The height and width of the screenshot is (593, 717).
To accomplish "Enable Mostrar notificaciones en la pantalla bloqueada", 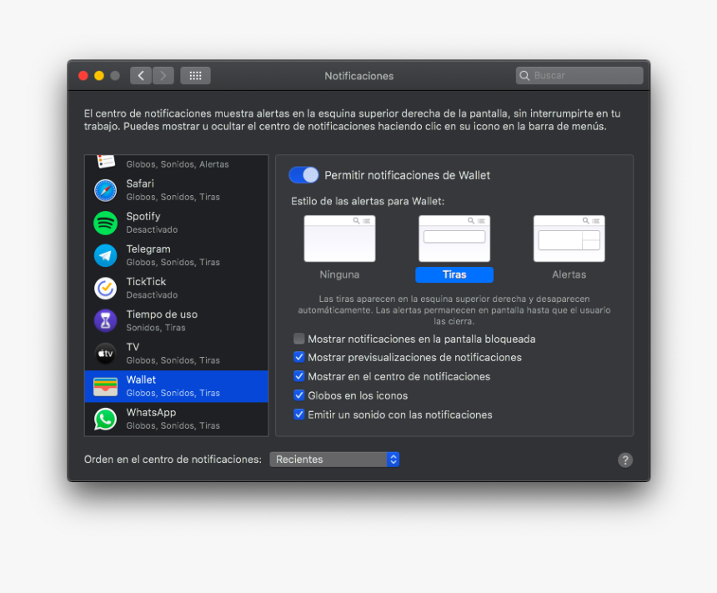I will point(298,339).
